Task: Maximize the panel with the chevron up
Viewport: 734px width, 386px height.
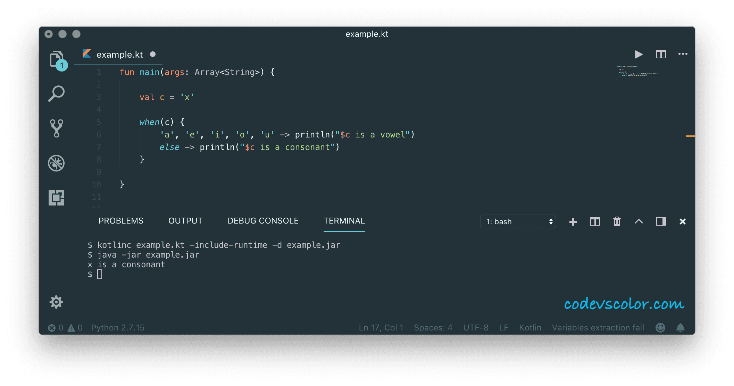Action: (639, 221)
